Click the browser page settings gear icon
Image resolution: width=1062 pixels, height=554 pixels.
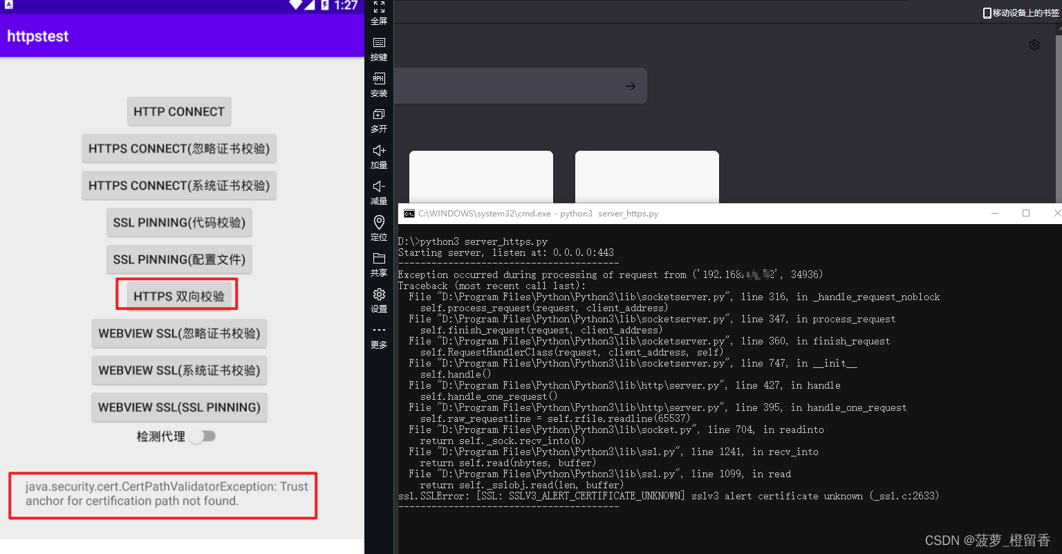pyautogui.click(x=1034, y=45)
